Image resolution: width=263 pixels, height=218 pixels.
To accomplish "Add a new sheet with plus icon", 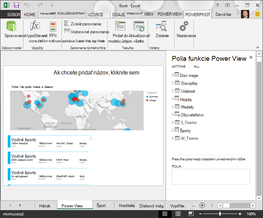I will 202,205.
